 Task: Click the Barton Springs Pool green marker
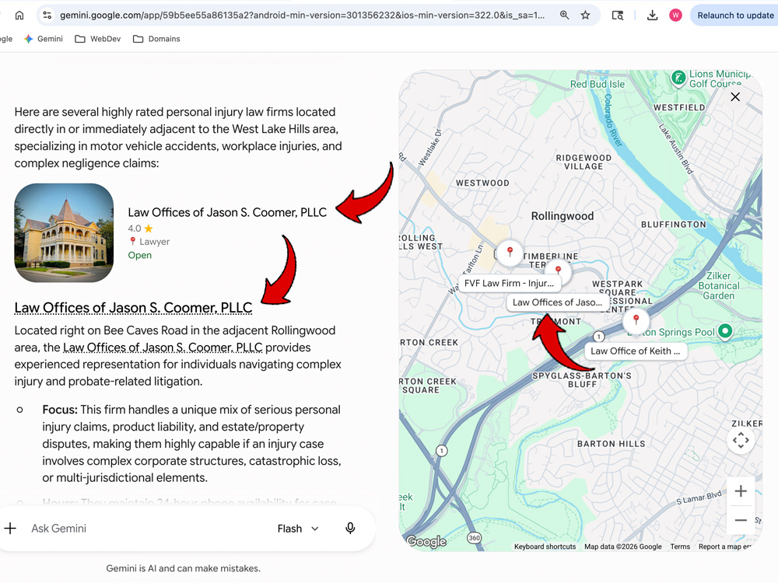click(x=725, y=330)
